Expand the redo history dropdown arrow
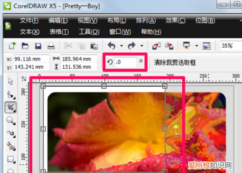The image size is (242, 173). point(142,46)
